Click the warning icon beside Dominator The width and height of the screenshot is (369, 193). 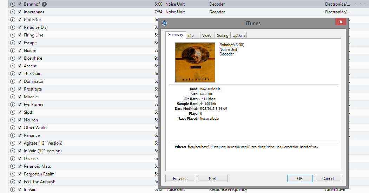tap(13, 81)
